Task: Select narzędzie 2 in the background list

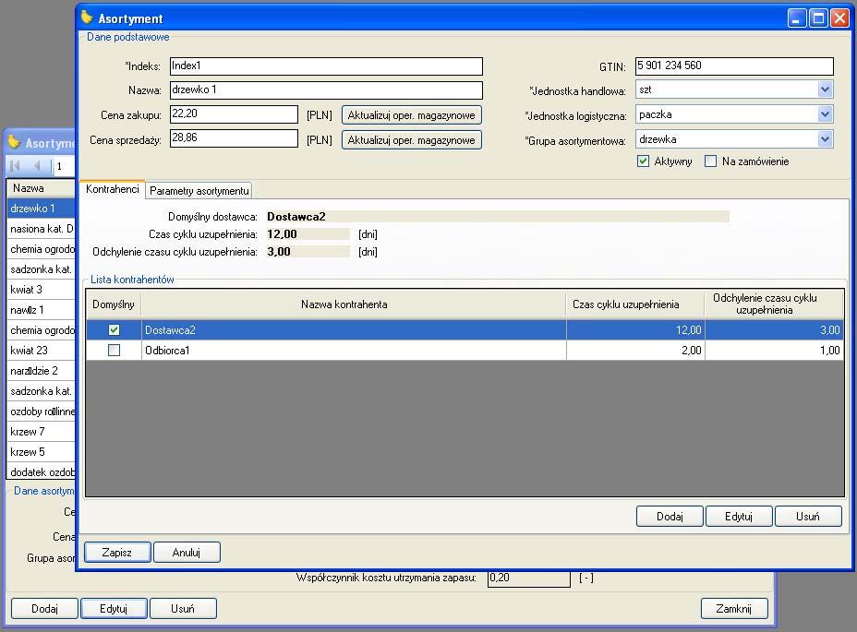Action: tap(42, 370)
